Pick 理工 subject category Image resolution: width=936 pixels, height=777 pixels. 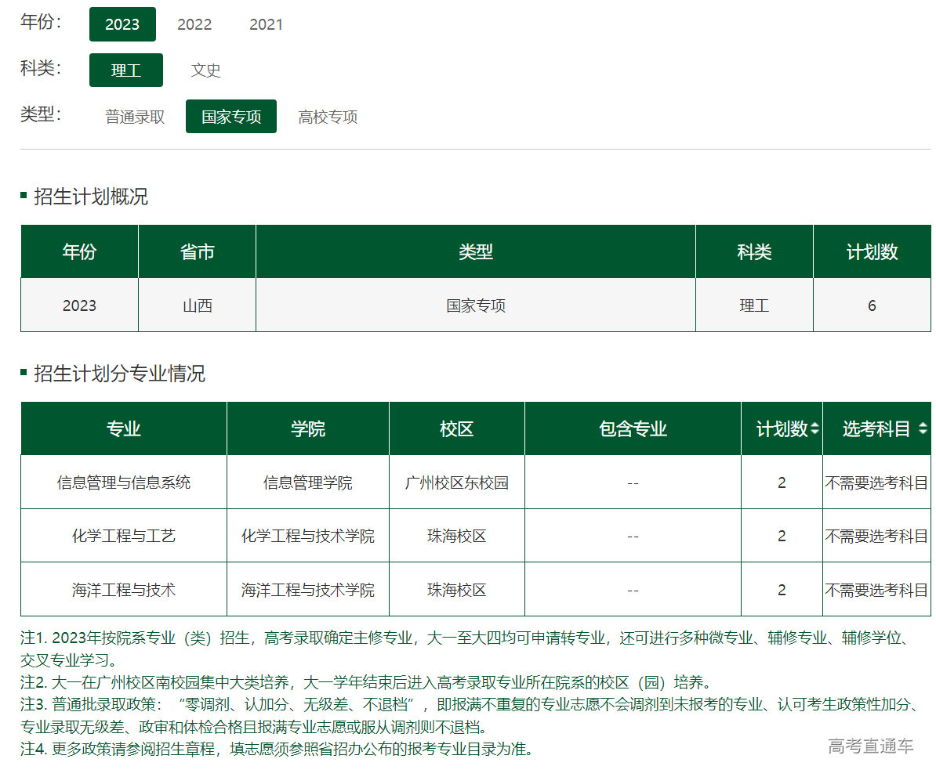point(126,70)
